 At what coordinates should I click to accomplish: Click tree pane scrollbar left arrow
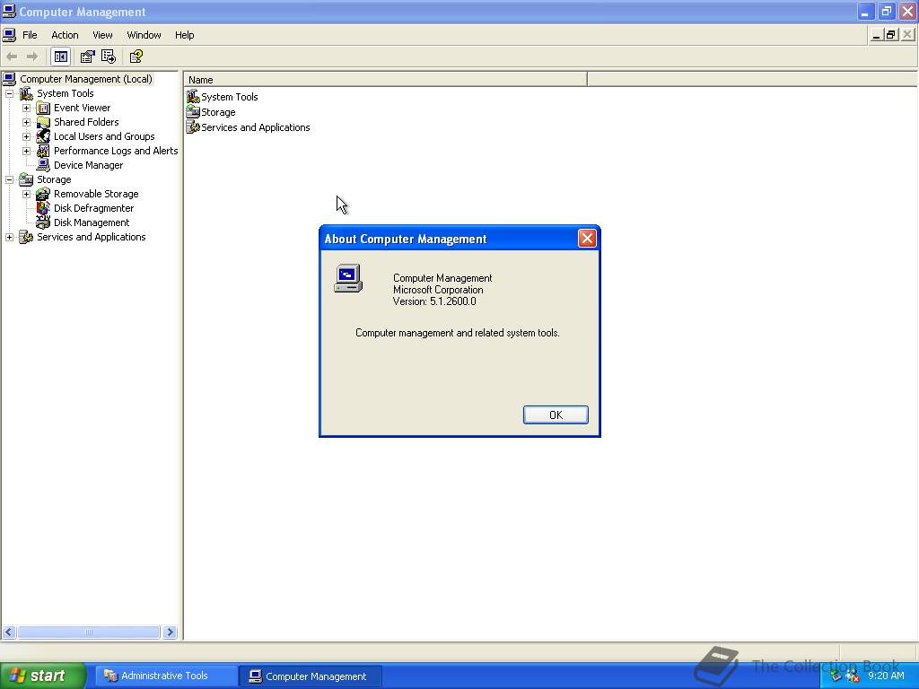click(9, 632)
